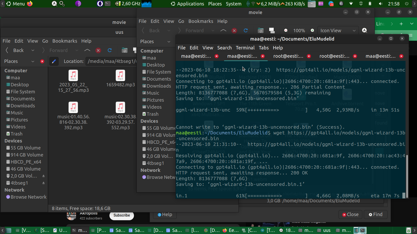The width and height of the screenshot is (417, 234).
Task: Click the Subscribe button
Action: [121, 215]
